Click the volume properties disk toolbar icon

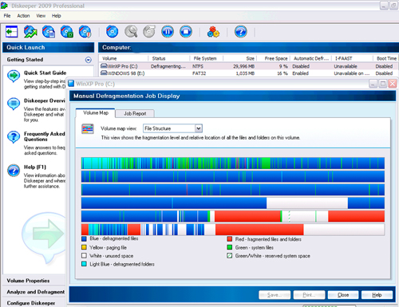[x=49, y=32]
